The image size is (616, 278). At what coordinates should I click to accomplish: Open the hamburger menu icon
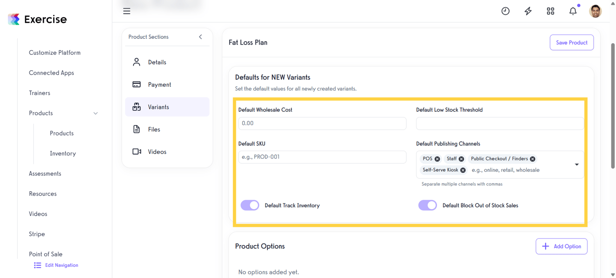click(127, 11)
